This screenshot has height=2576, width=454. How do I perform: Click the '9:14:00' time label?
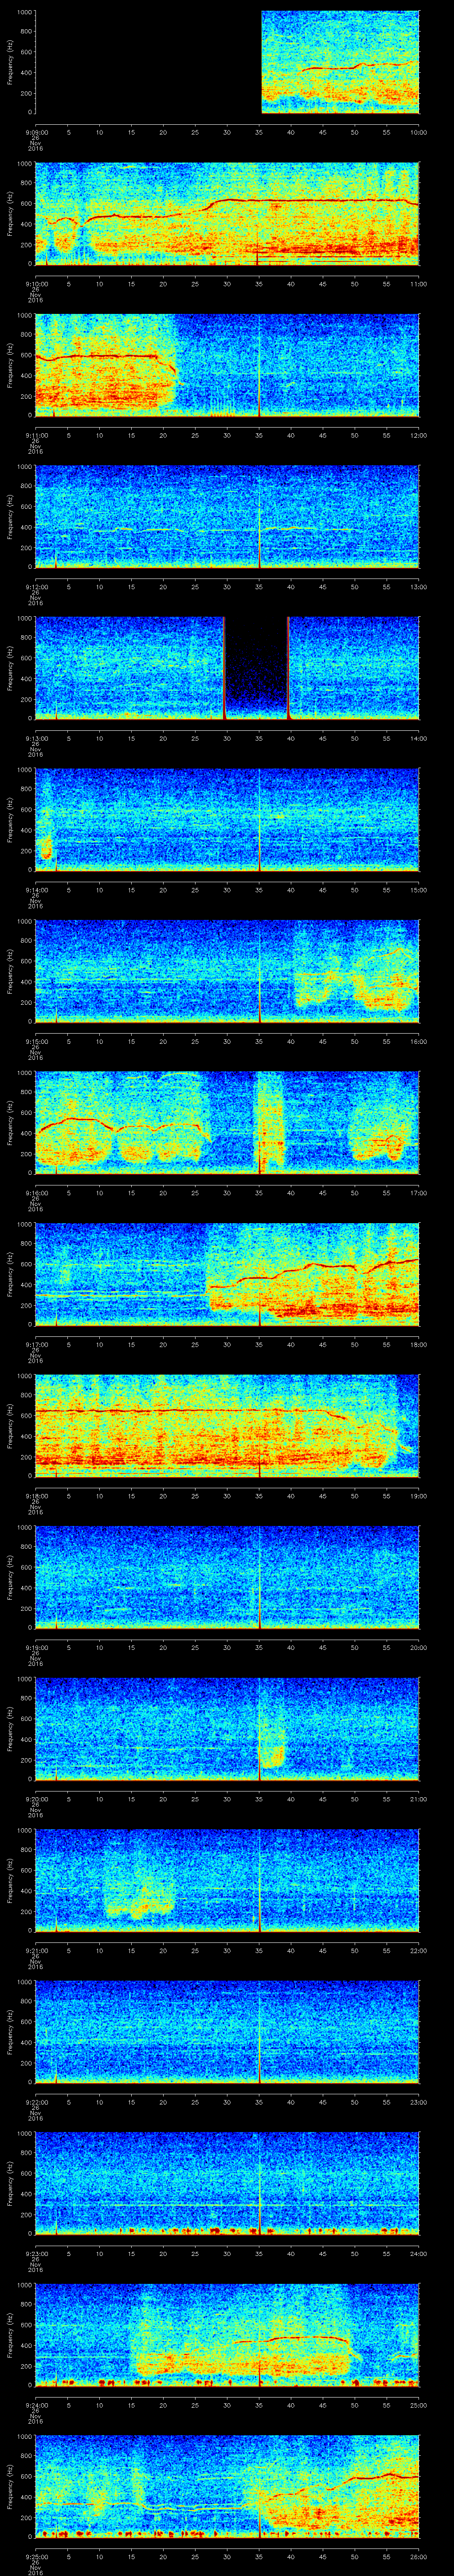click(36, 890)
